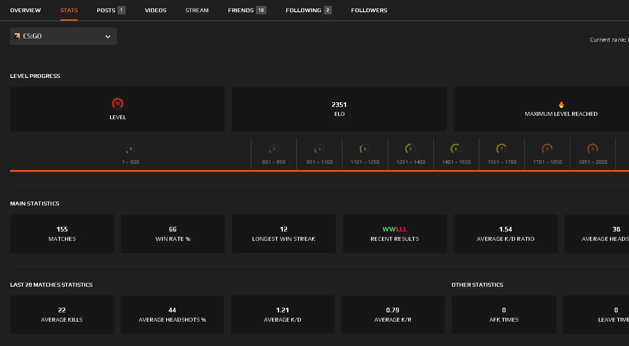Open the Overview tab
The height and width of the screenshot is (346, 629).
[25, 10]
